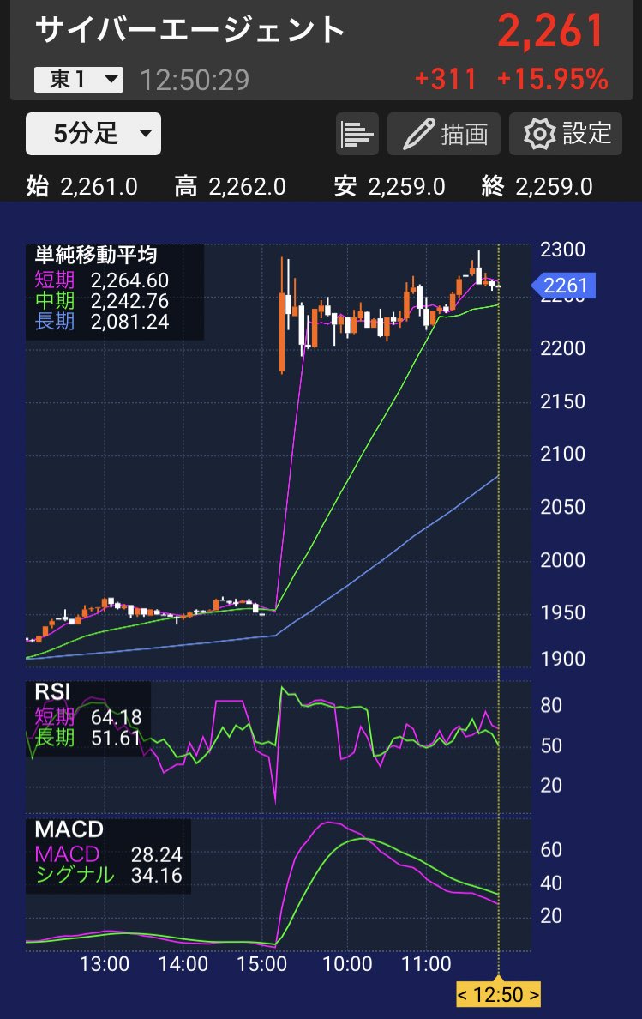
Task: Click the 10:00 time axis label
Action: coord(347,964)
